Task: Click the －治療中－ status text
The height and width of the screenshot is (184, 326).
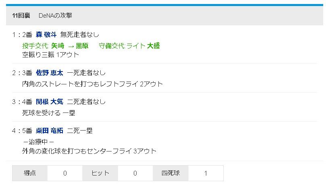Action: [x=38, y=142]
